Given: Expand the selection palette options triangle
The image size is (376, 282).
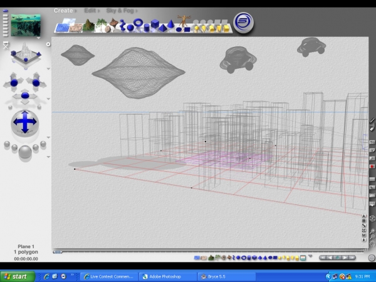Looking at the screenshot, I should point(311,256).
